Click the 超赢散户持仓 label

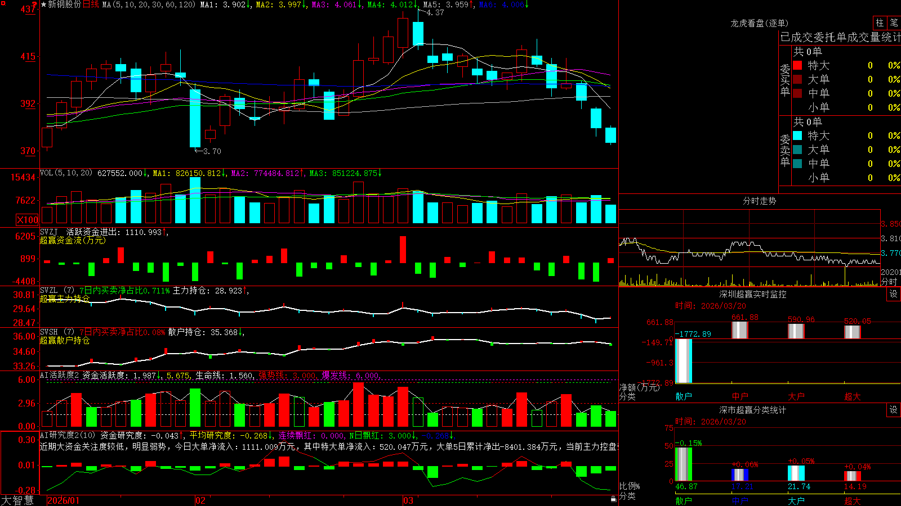click(65, 340)
